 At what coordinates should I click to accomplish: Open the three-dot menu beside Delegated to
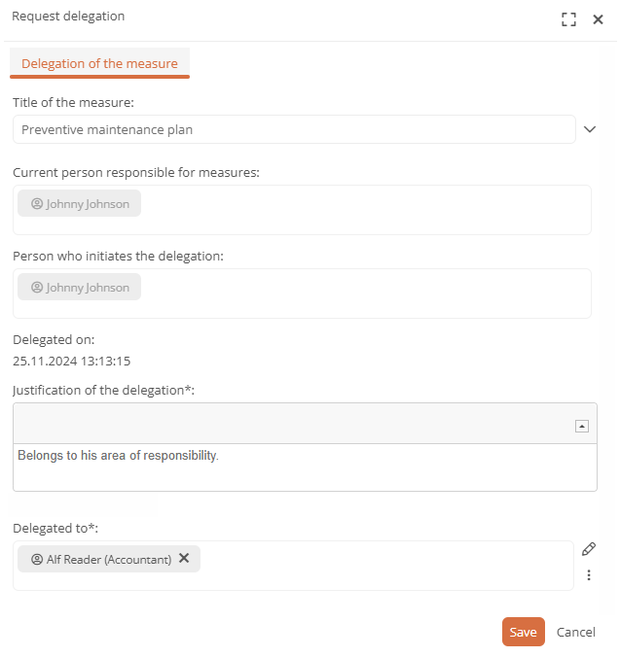point(589,575)
